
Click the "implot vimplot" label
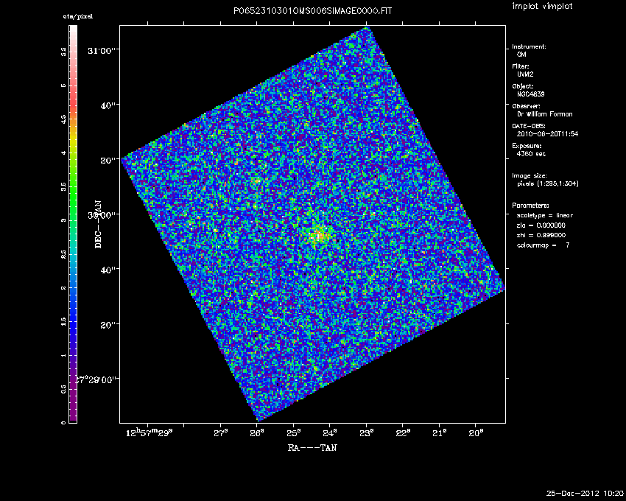[541, 7]
